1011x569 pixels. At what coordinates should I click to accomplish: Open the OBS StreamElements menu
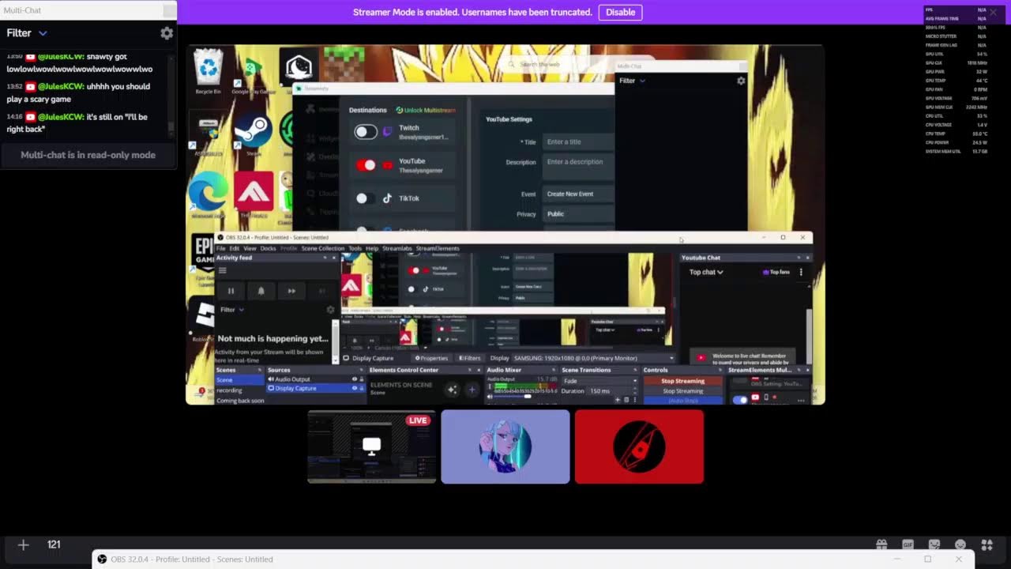(438, 248)
